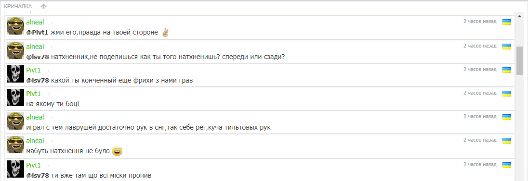The width and height of the screenshot is (528, 181).
Task: Click the skull avatar of Pivt1's 'какой ты кончeнный' message
Action: click(x=15, y=74)
